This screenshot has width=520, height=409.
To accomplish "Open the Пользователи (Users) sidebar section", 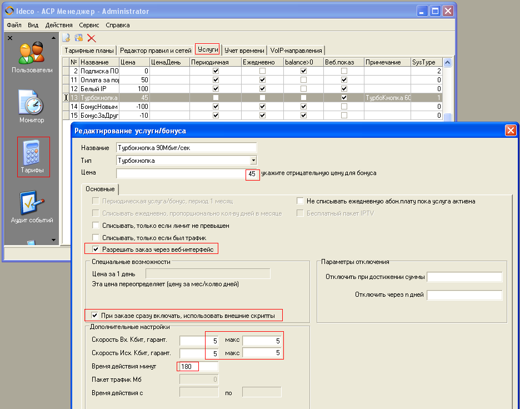I will click(32, 56).
